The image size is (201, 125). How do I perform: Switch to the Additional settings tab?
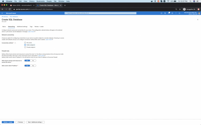pyautogui.click(x=22, y=26)
